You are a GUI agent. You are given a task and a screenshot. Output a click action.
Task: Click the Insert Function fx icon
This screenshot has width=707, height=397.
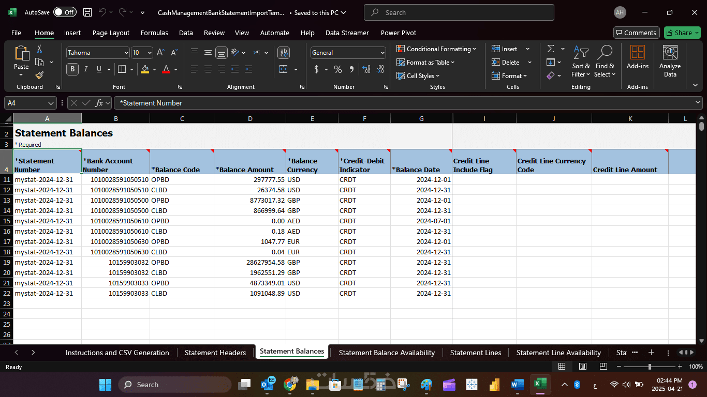click(99, 103)
